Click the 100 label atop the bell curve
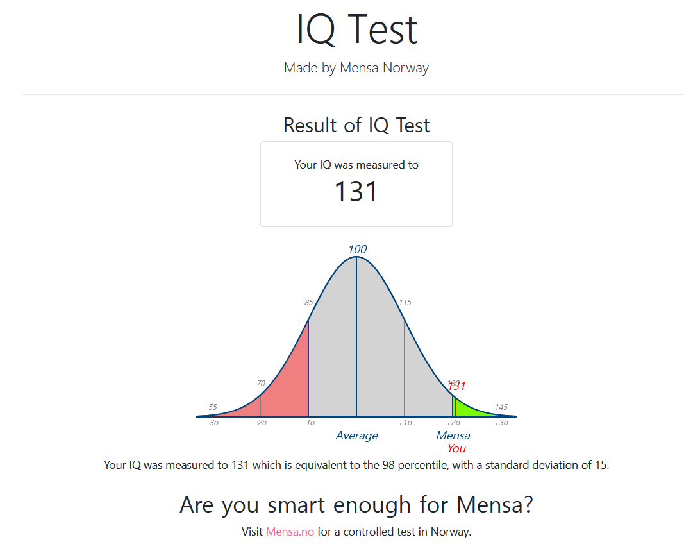Image resolution: width=684 pixels, height=560 pixels. [x=357, y=250]
